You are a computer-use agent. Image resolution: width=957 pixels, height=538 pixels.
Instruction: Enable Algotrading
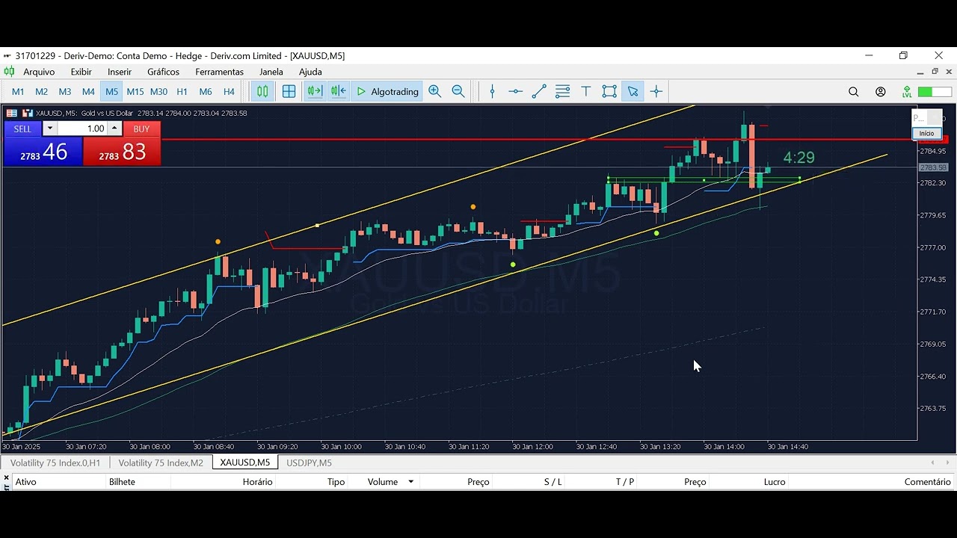coord(387,91)
